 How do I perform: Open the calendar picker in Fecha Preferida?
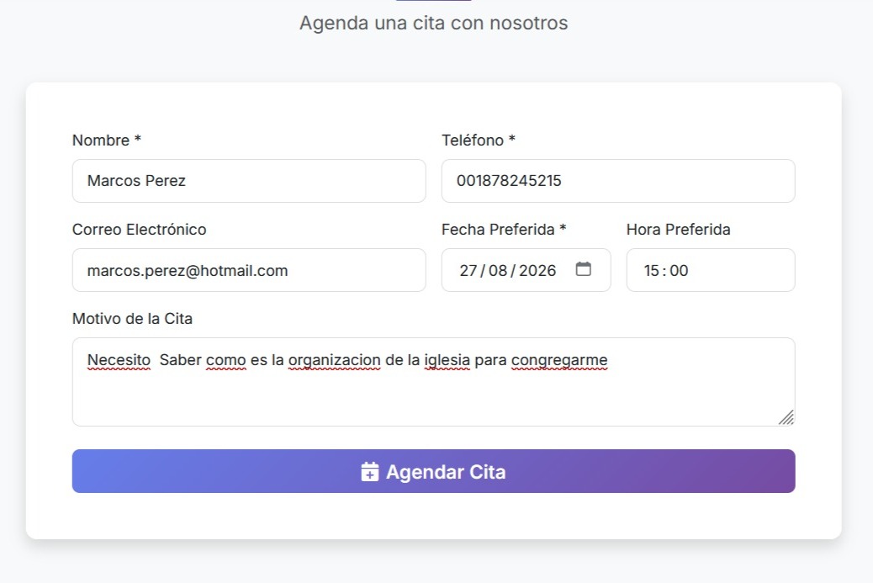pos(583,269)
